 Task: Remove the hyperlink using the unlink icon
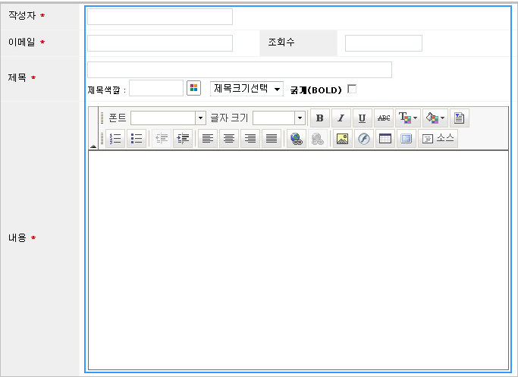click(x=318, y=139)
